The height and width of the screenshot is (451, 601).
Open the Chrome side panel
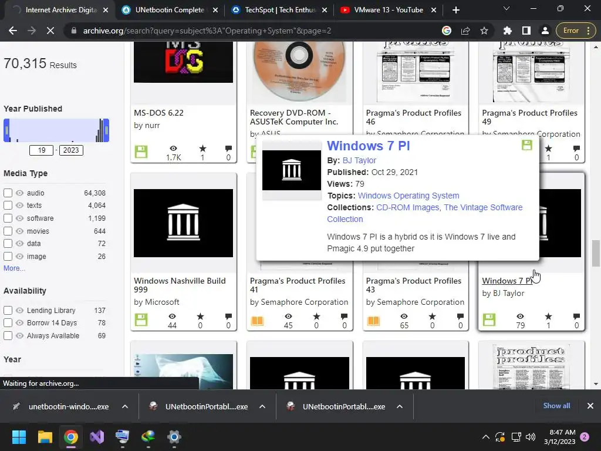pos(526,31)
